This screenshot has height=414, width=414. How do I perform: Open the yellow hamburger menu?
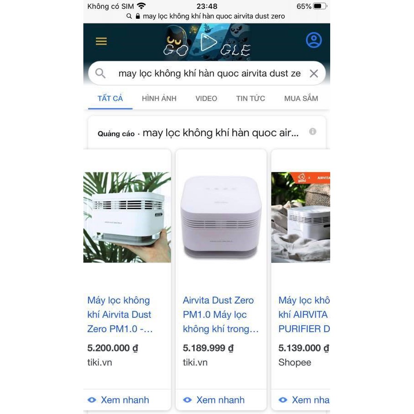tap(101, 41)
